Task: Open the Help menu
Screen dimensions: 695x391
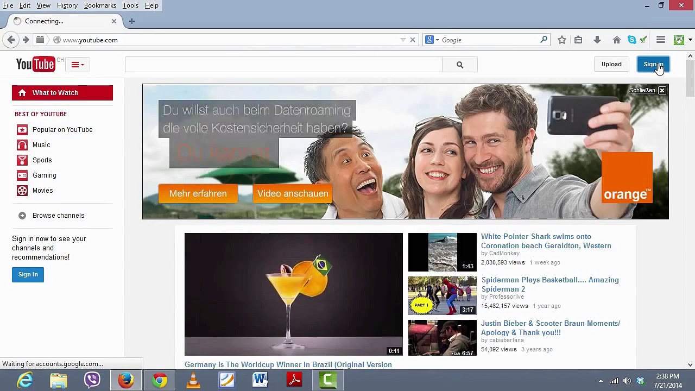Action: point(151,5)
